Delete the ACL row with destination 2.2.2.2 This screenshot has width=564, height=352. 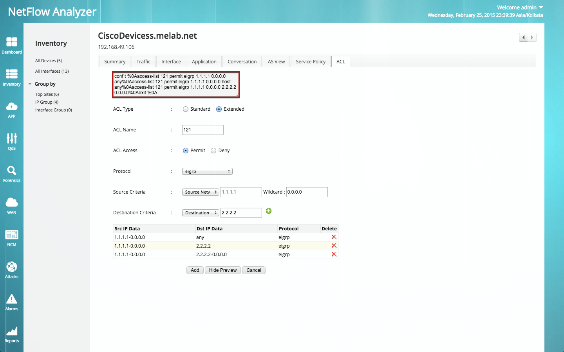tap(334, 246)
